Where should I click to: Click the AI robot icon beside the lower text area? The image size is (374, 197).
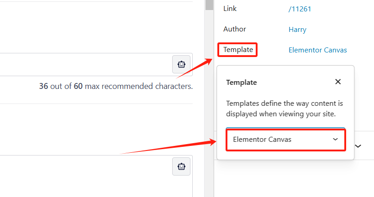(x=181, y=166)
